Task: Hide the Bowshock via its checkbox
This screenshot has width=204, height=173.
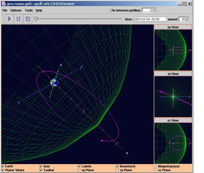Action: [x=117, y=166]
